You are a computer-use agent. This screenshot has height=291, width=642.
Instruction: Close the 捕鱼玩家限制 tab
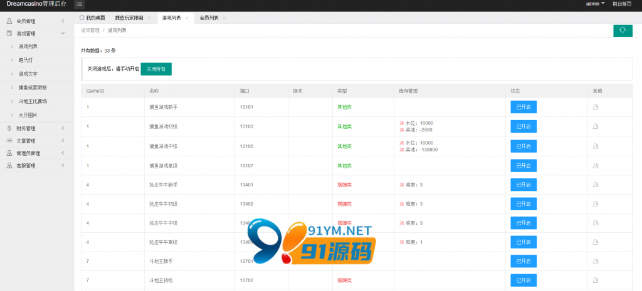(x=149, y=18)
